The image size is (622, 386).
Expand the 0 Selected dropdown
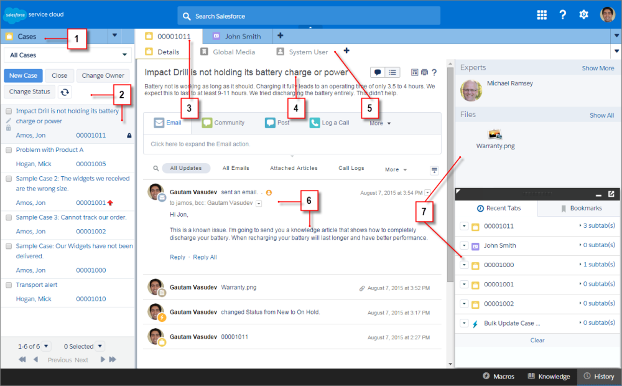pyautogui.click(x=100, y=346)
